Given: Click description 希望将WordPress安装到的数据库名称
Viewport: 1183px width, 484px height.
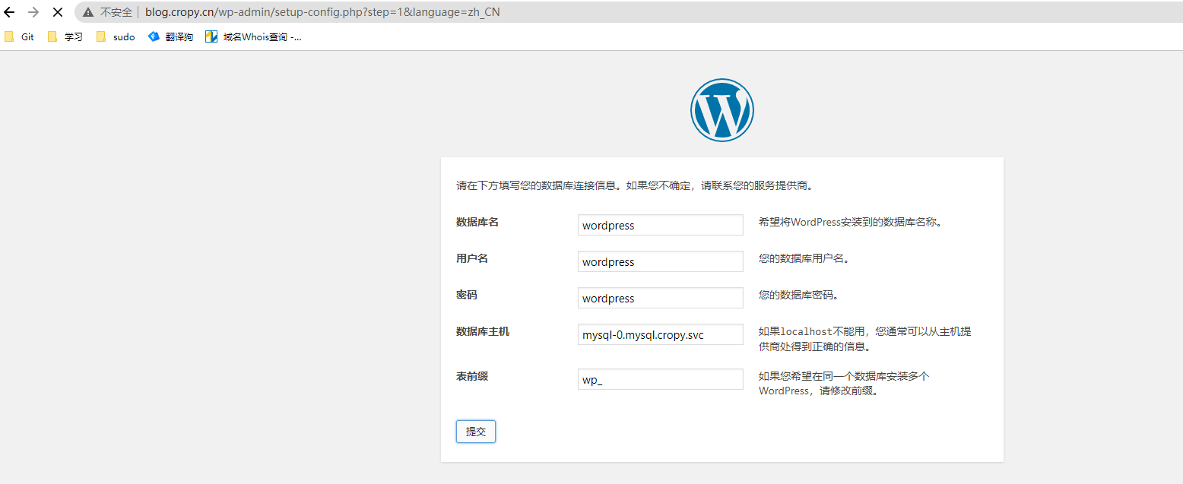Looking at the screenshot, I should click(x=851, y=223).
